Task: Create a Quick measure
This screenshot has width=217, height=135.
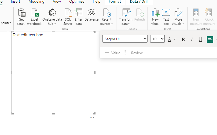Action: click(209, 17)
